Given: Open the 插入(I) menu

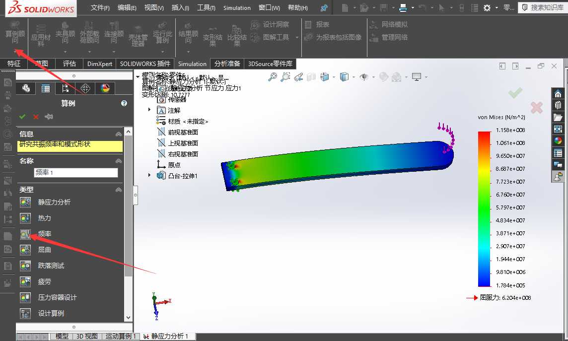Looking at the screenshot, I should 180,7.
